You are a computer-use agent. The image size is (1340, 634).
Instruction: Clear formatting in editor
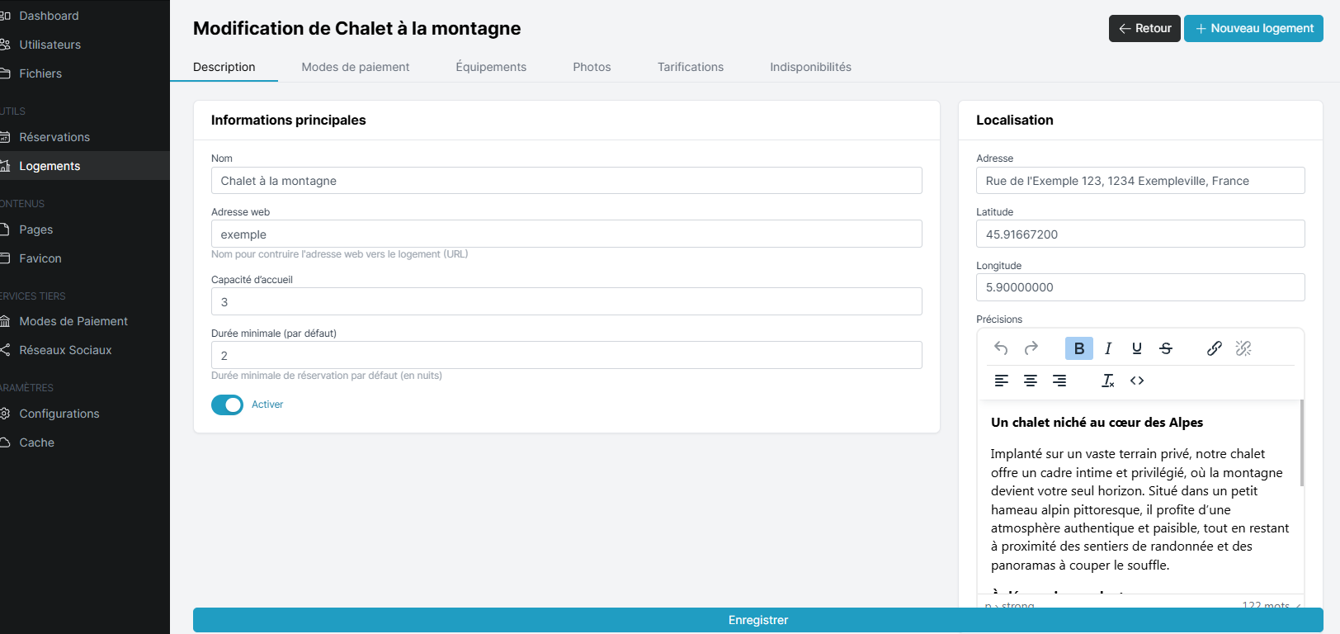[1108, 381]
